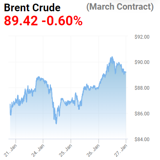The image size is (160, 160).
Task: Click the 26. Jan tick mark on axis
Action: pyautogui.click(x=99, y=141)
